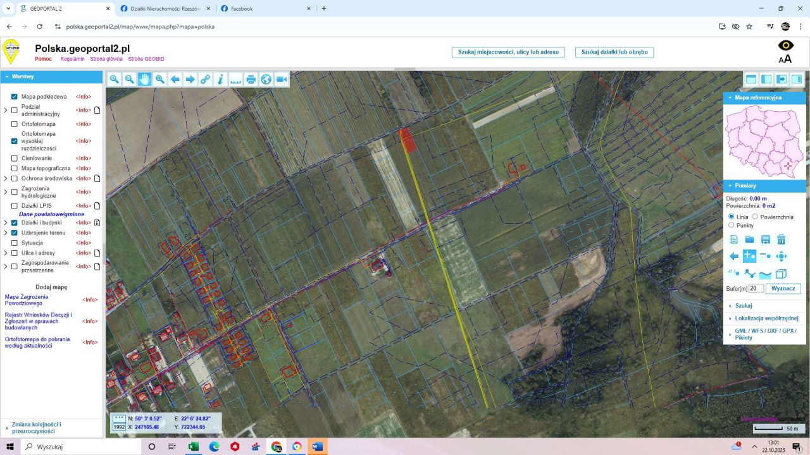Open the Regulamin menu link
Screen dimensions: 810x455
[x=72, y=59]
